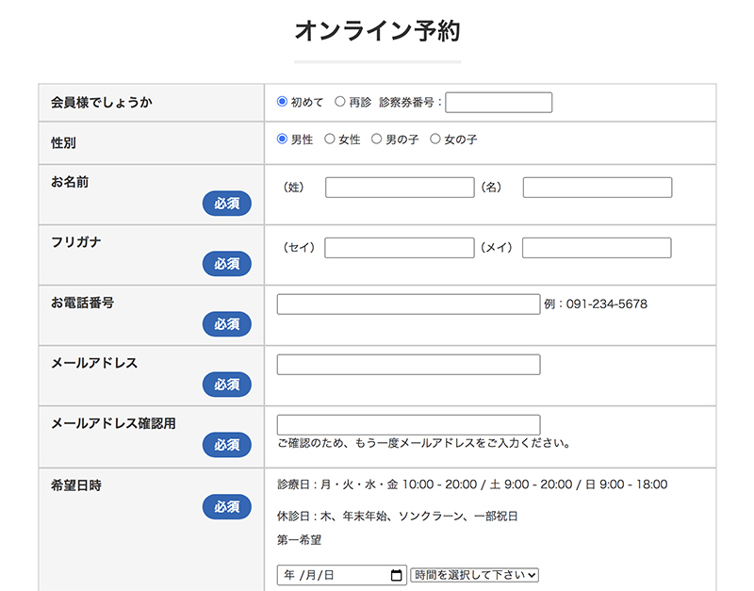
Task: Click the メールアドレス確認用 confirmation field
Action: (408, 425)
